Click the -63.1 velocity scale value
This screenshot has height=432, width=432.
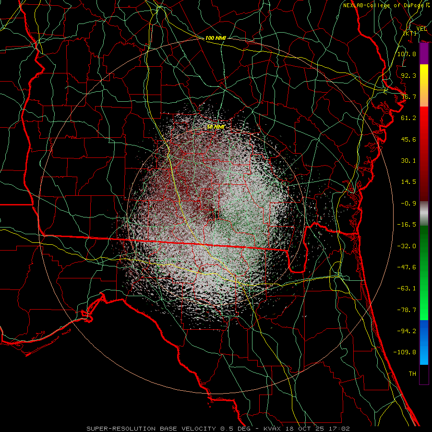[407, 288]
